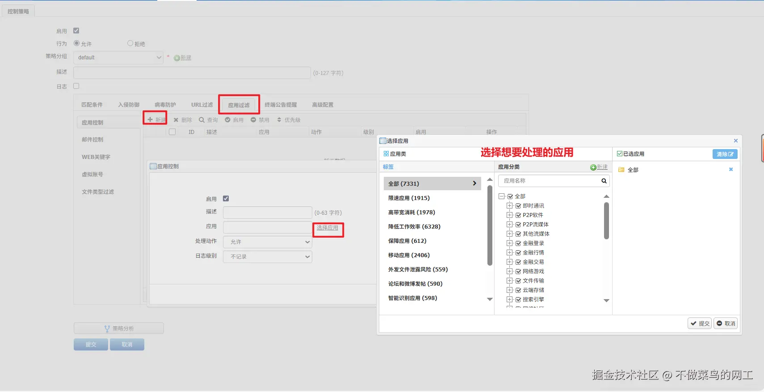Submit the 选择应用 dialog
This screenshot has height=392, width=764.
(x=700, y=323)
